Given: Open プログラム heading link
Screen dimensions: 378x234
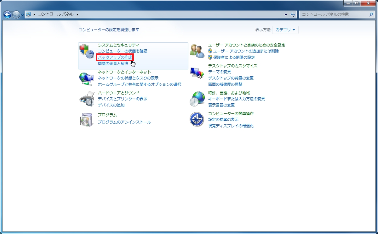Looking at the screenshot, I should (x=107, y=115).
